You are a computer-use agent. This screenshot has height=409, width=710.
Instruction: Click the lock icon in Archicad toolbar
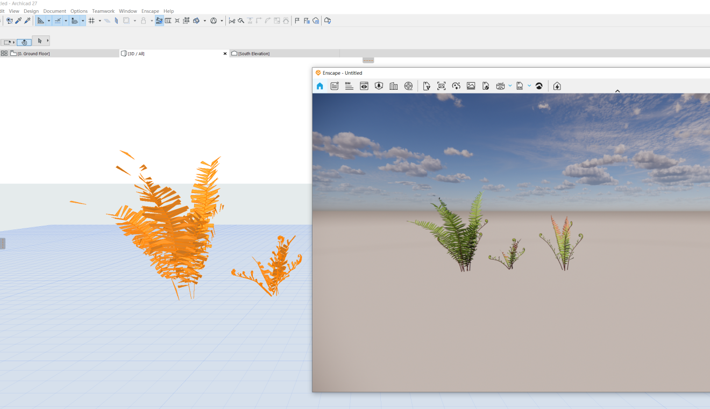(143, 20)
